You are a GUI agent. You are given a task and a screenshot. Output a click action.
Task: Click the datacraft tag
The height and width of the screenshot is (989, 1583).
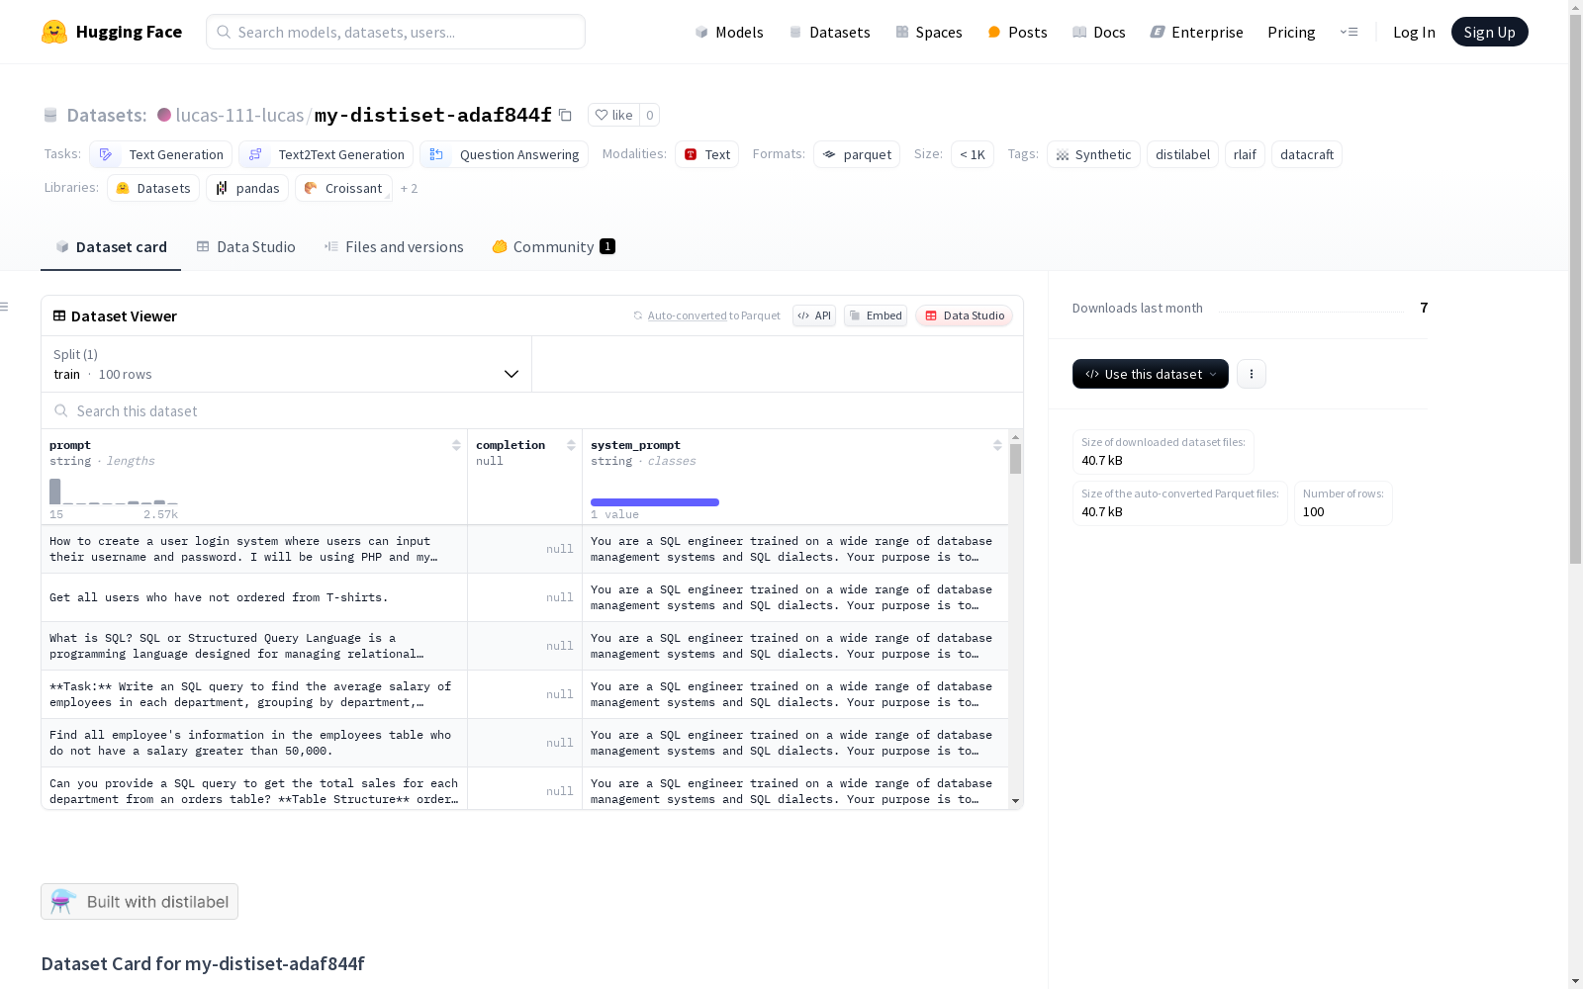(x=1307, y=154)
